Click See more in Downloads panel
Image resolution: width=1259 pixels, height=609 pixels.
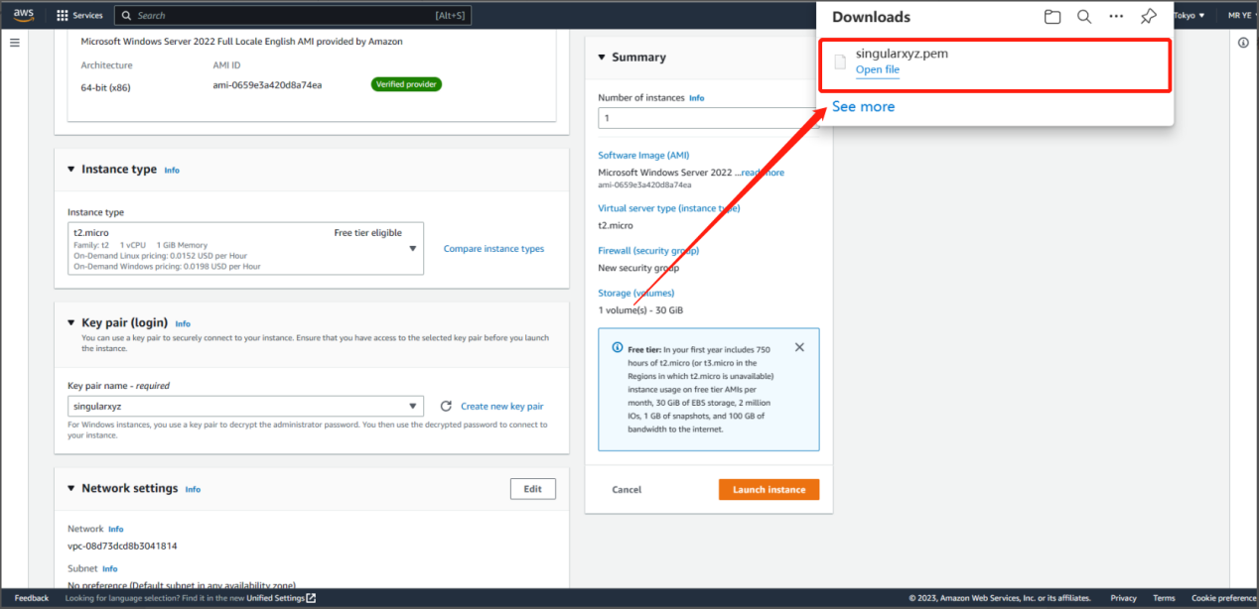pyautogui.click(x=863, y=106)
